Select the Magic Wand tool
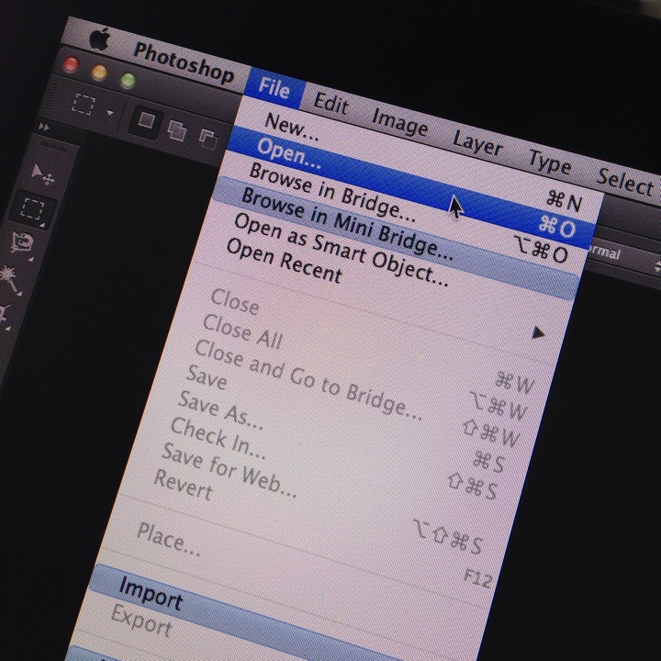This screenshot has width=661, height=661. 13,275
